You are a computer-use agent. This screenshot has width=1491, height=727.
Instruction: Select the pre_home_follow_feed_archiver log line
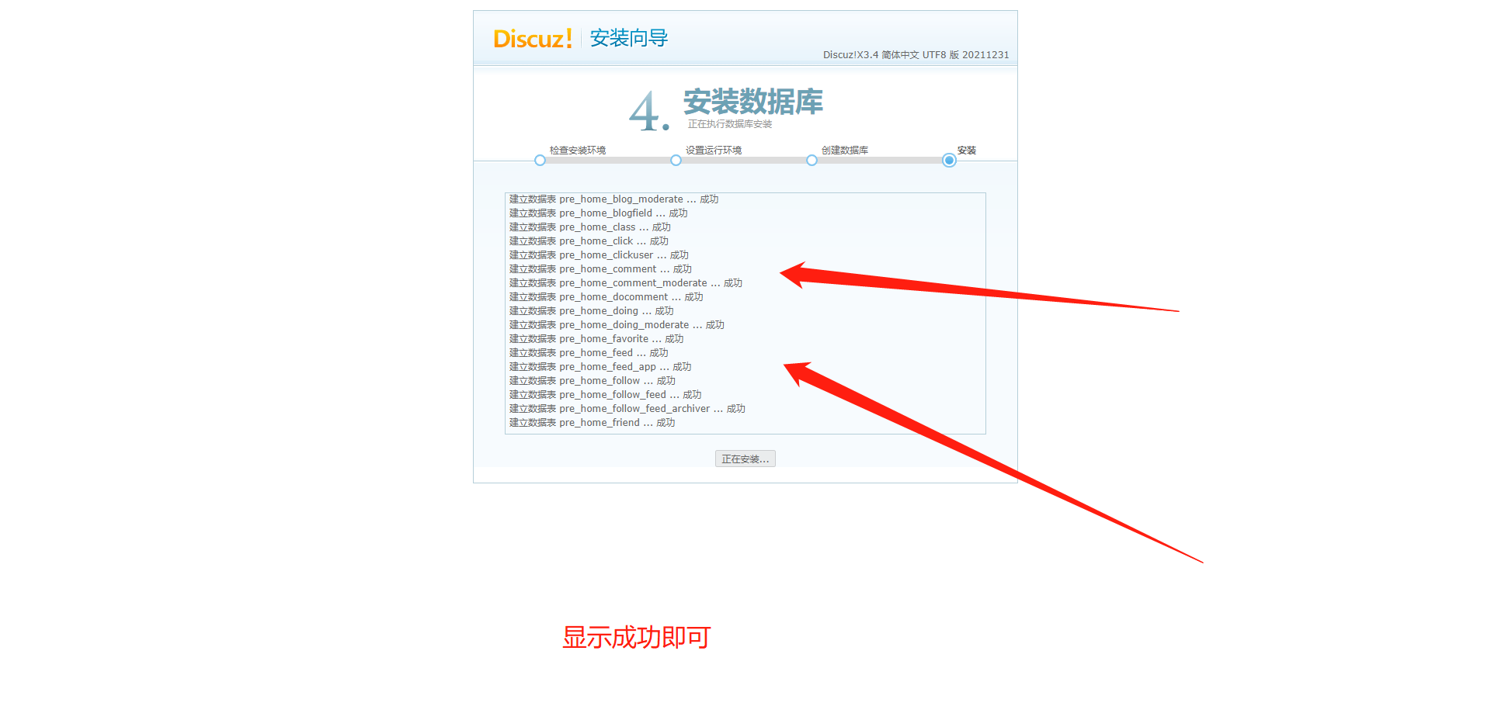tap(627, 409)
